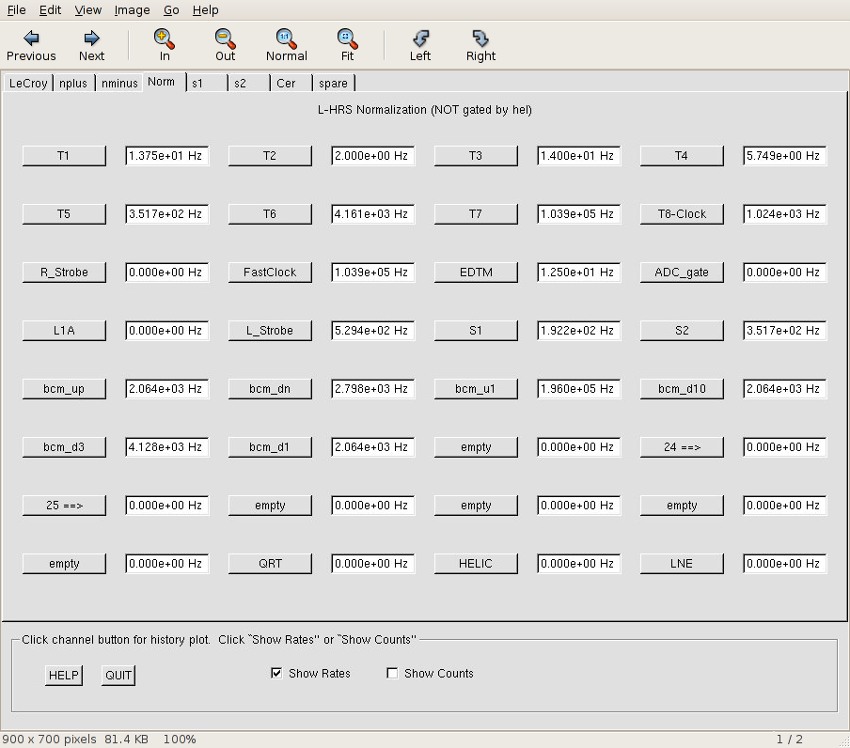
Task: Click the '24 ==>' channel button
Action: click(682, 447)
